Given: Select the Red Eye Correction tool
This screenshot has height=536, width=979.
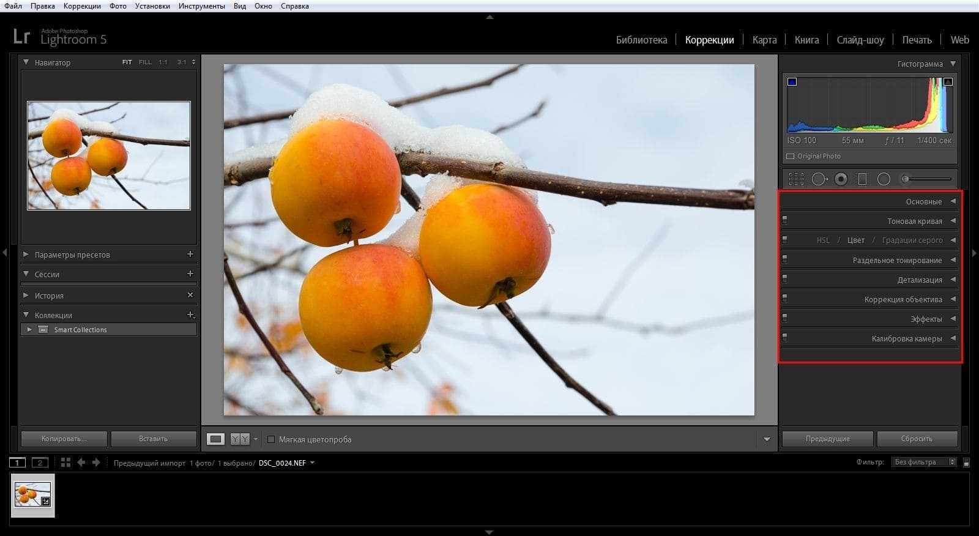Looking at the screenshot, I should click(x=841, y=179).
